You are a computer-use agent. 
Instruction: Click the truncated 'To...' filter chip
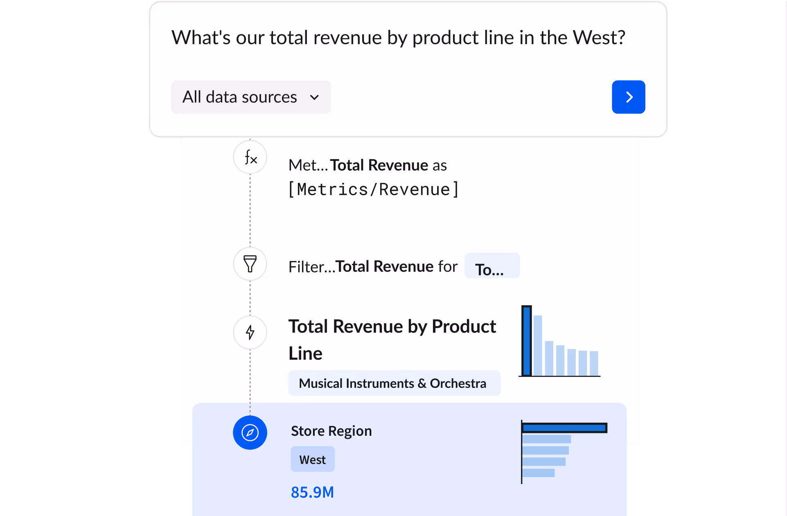point(492,266)
